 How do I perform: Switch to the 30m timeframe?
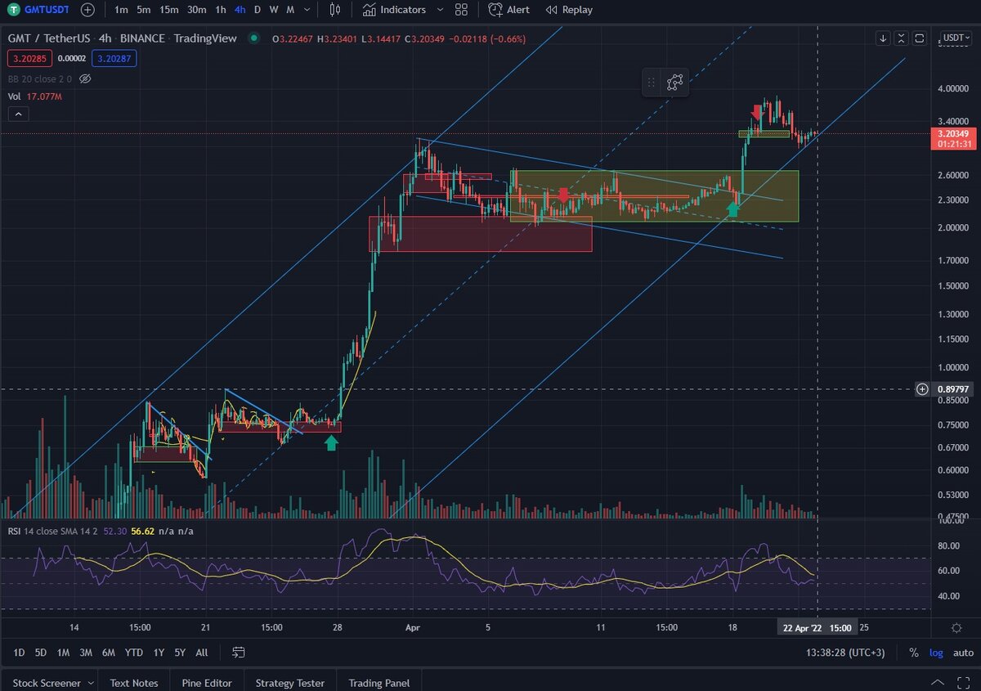(x=196, y=10)
